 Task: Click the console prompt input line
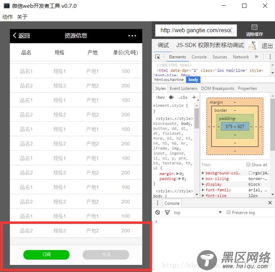[213, 222]
